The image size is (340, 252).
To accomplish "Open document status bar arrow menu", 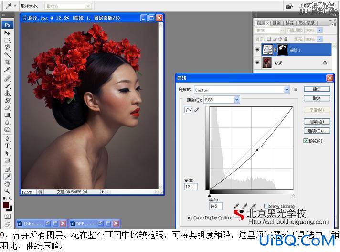I will click(102, 192).
